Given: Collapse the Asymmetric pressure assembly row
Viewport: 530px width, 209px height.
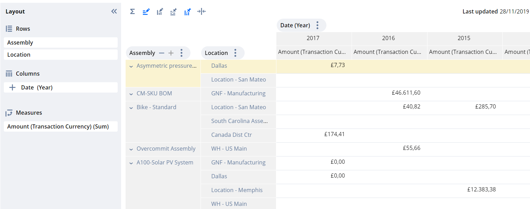Looking at the screenshot, I should [131, 66].
